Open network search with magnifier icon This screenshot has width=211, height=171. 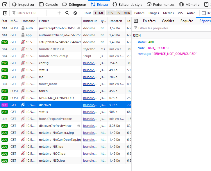(67, 13)
